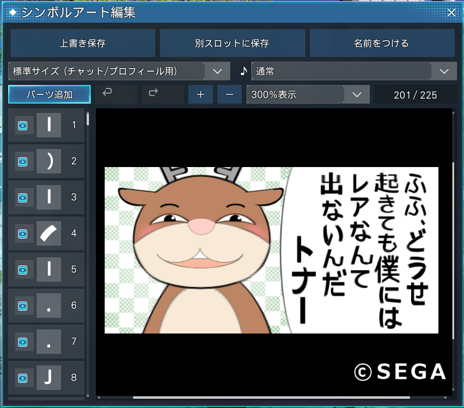
Task: Toggle visibility eye of layer 8
Action: click(x=23, y=378)
